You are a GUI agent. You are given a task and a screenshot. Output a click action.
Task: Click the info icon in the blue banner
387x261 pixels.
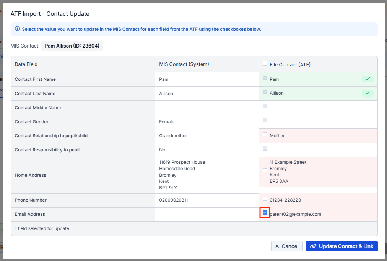(x=17, y=29)
